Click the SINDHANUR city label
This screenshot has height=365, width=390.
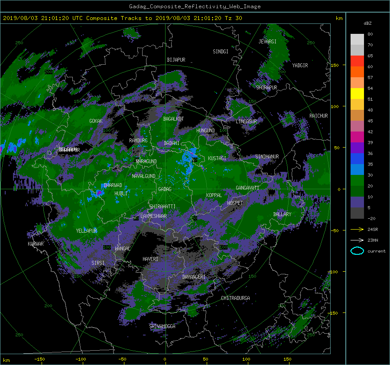point(267,157)
